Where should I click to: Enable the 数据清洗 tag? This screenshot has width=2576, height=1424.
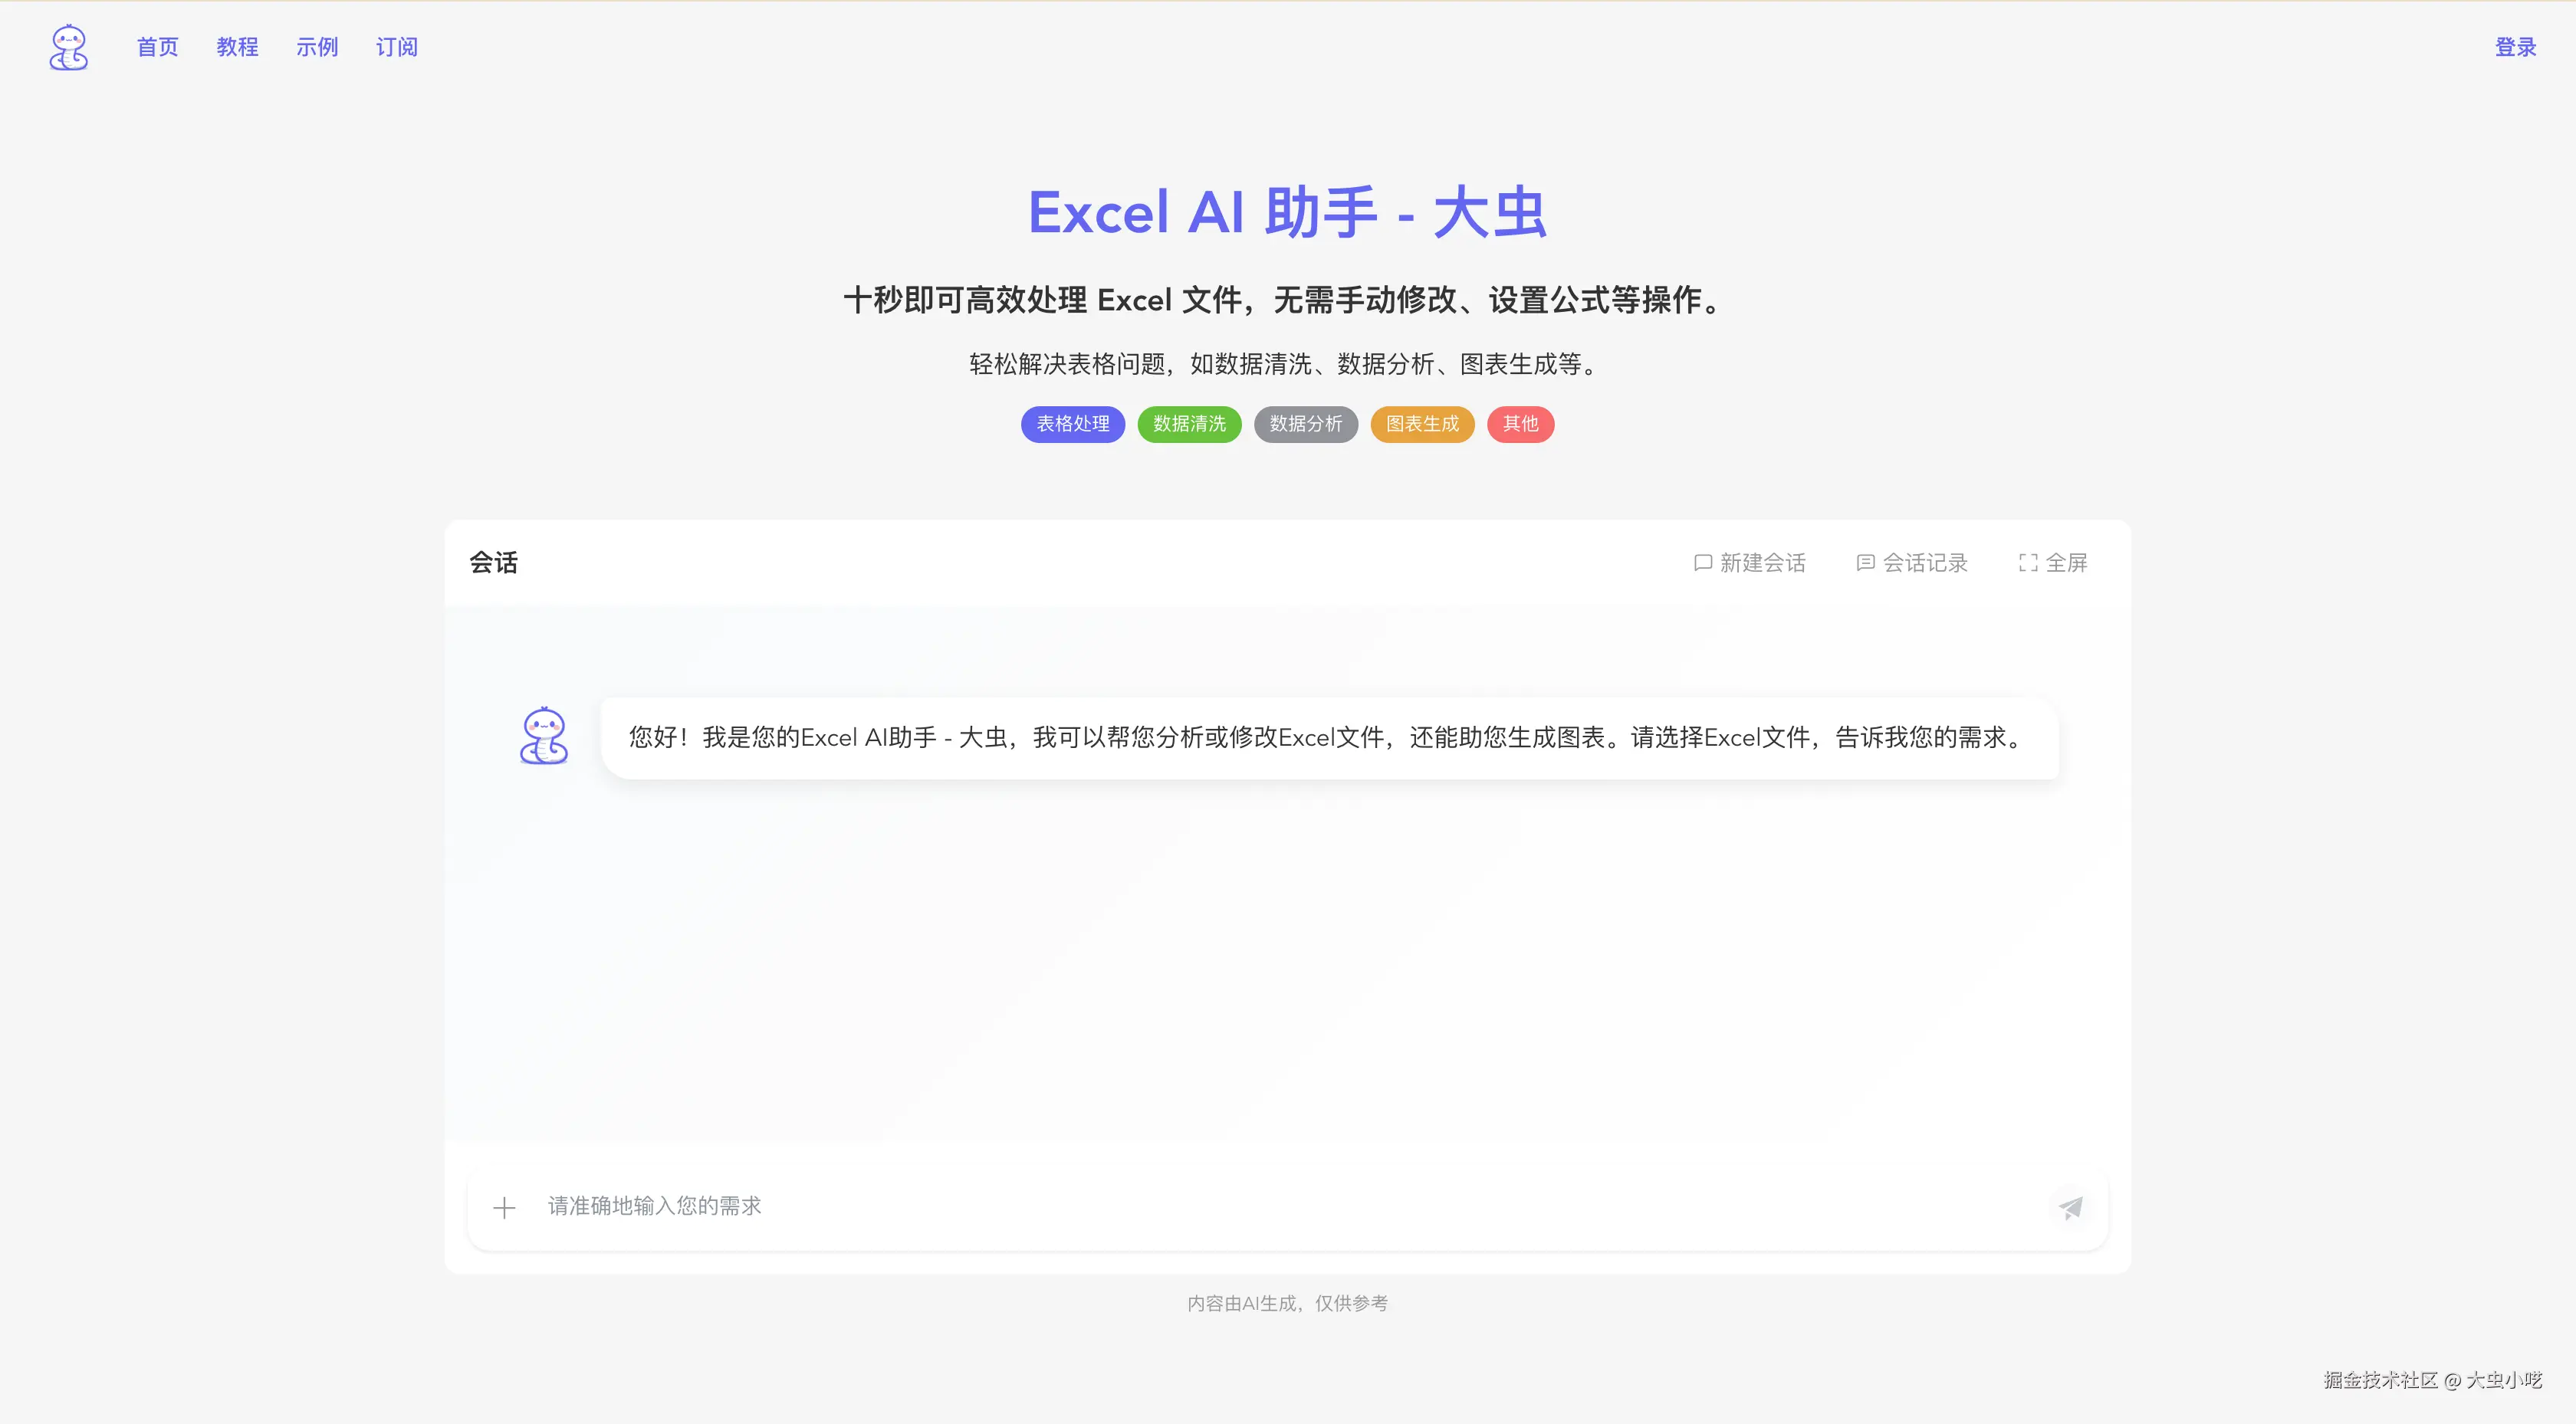point(1188,424)
